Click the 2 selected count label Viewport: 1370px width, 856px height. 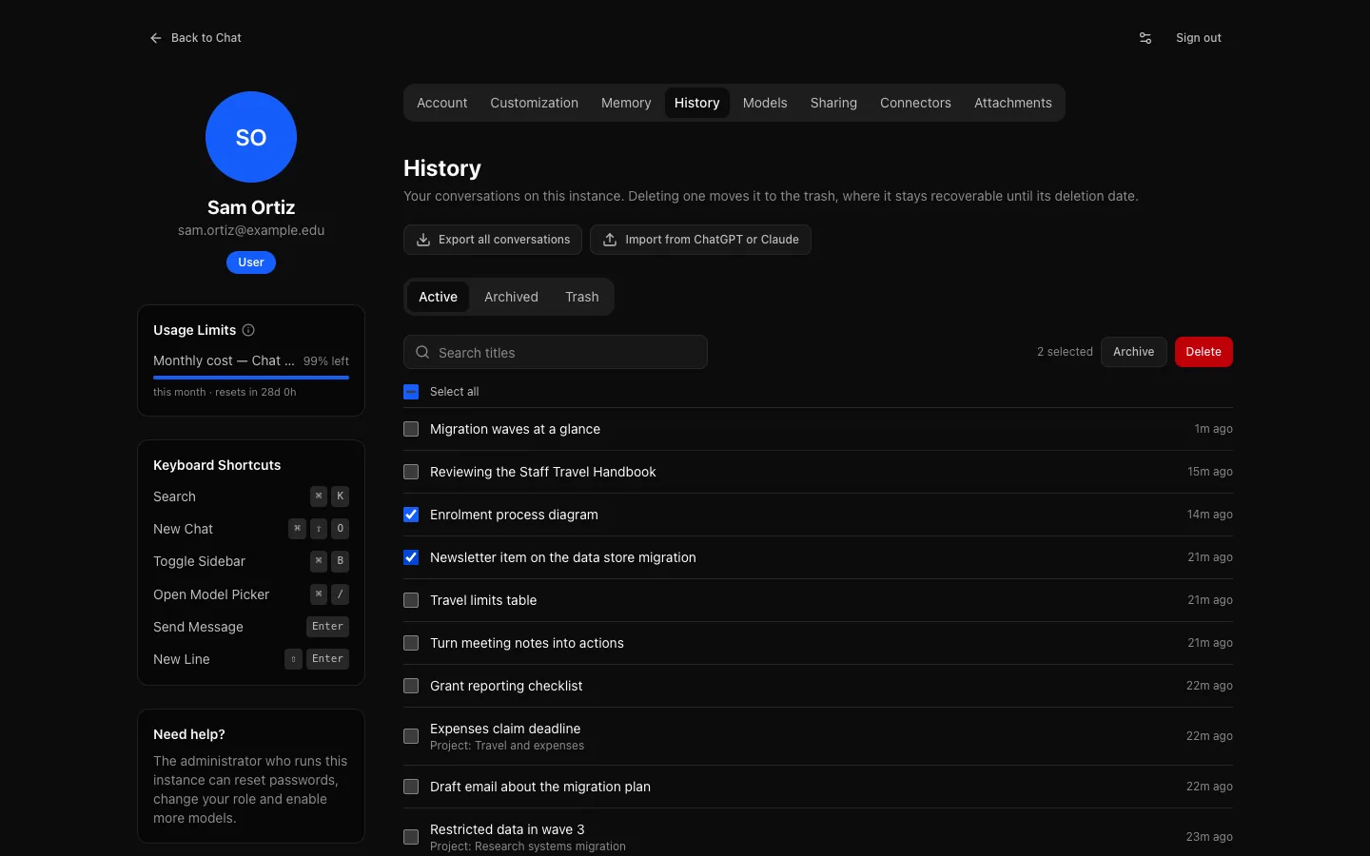coord(1065,352)
